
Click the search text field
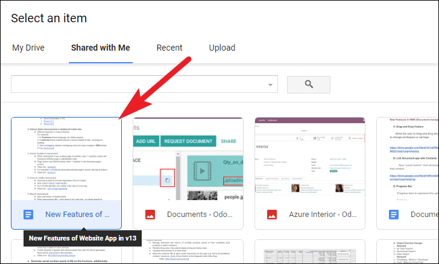point(144,84)
